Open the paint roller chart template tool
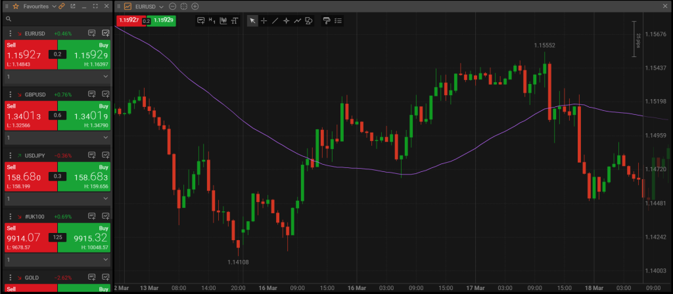Screen dimensions: 673x294 (327, 20)
